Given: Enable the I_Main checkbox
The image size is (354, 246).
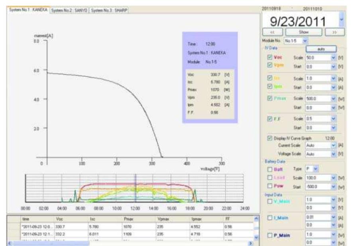Looking at the screenshot, I should pos(270,218).
